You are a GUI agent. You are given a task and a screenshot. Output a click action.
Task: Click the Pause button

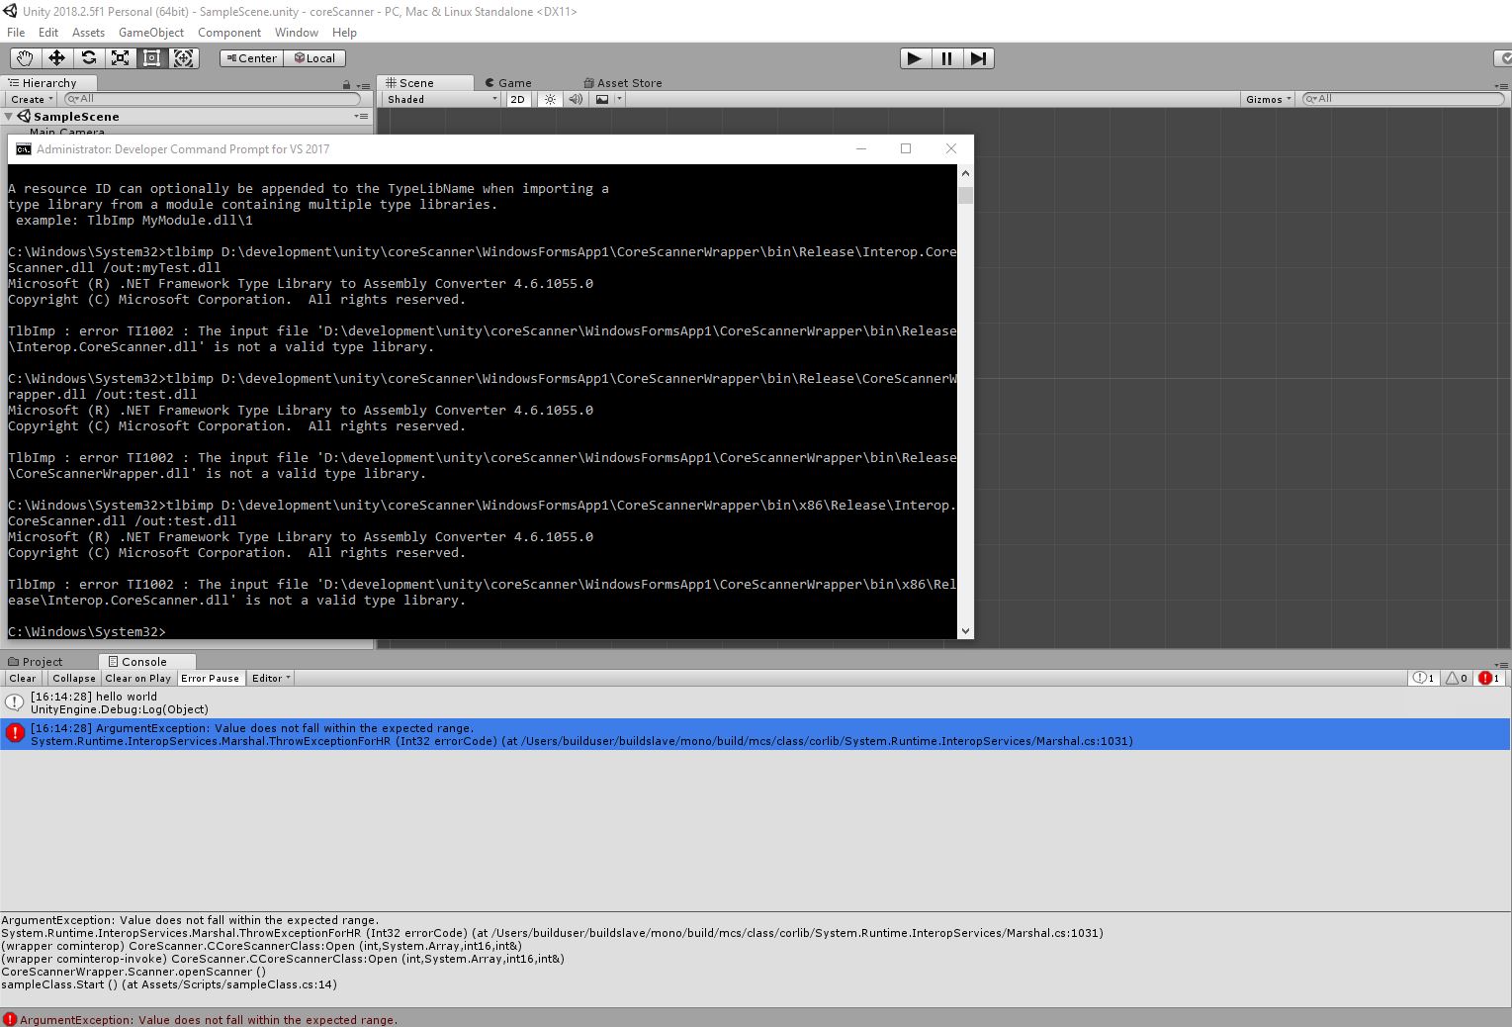pyautogui.click(x=946, y=58)
